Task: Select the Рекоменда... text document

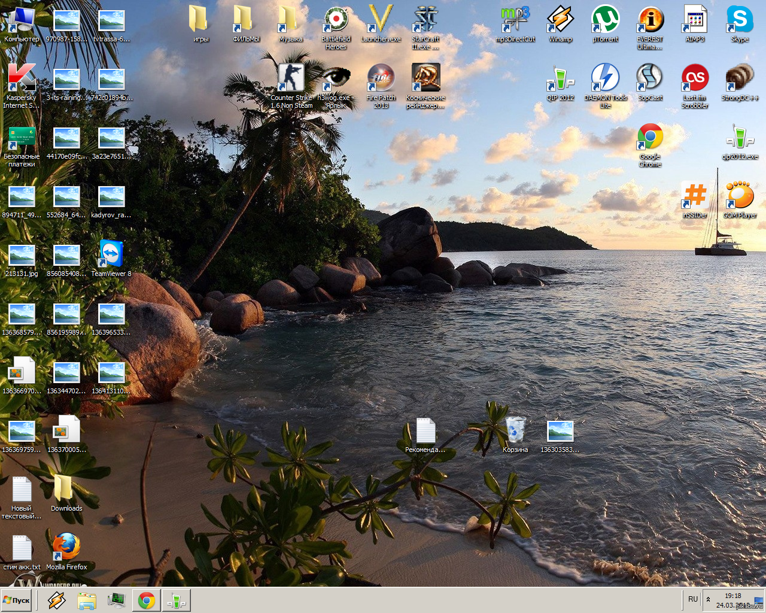Action: coord(425,435)
